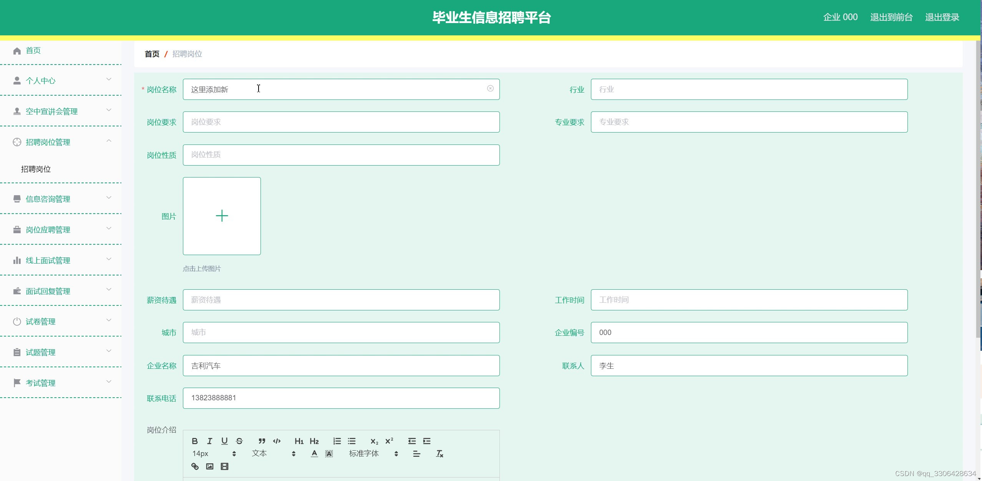Open the font color picker
982x481 pixels.
(314, 454)
